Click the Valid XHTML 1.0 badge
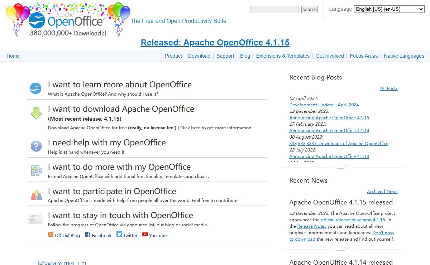This screenshot has height=265, width=430. coord(62,263)
